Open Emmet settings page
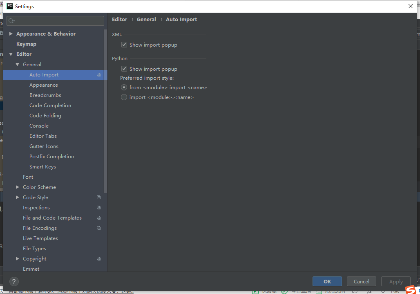Image resolution: width=420 pixels, height=294 pixels. click(31, 269)
